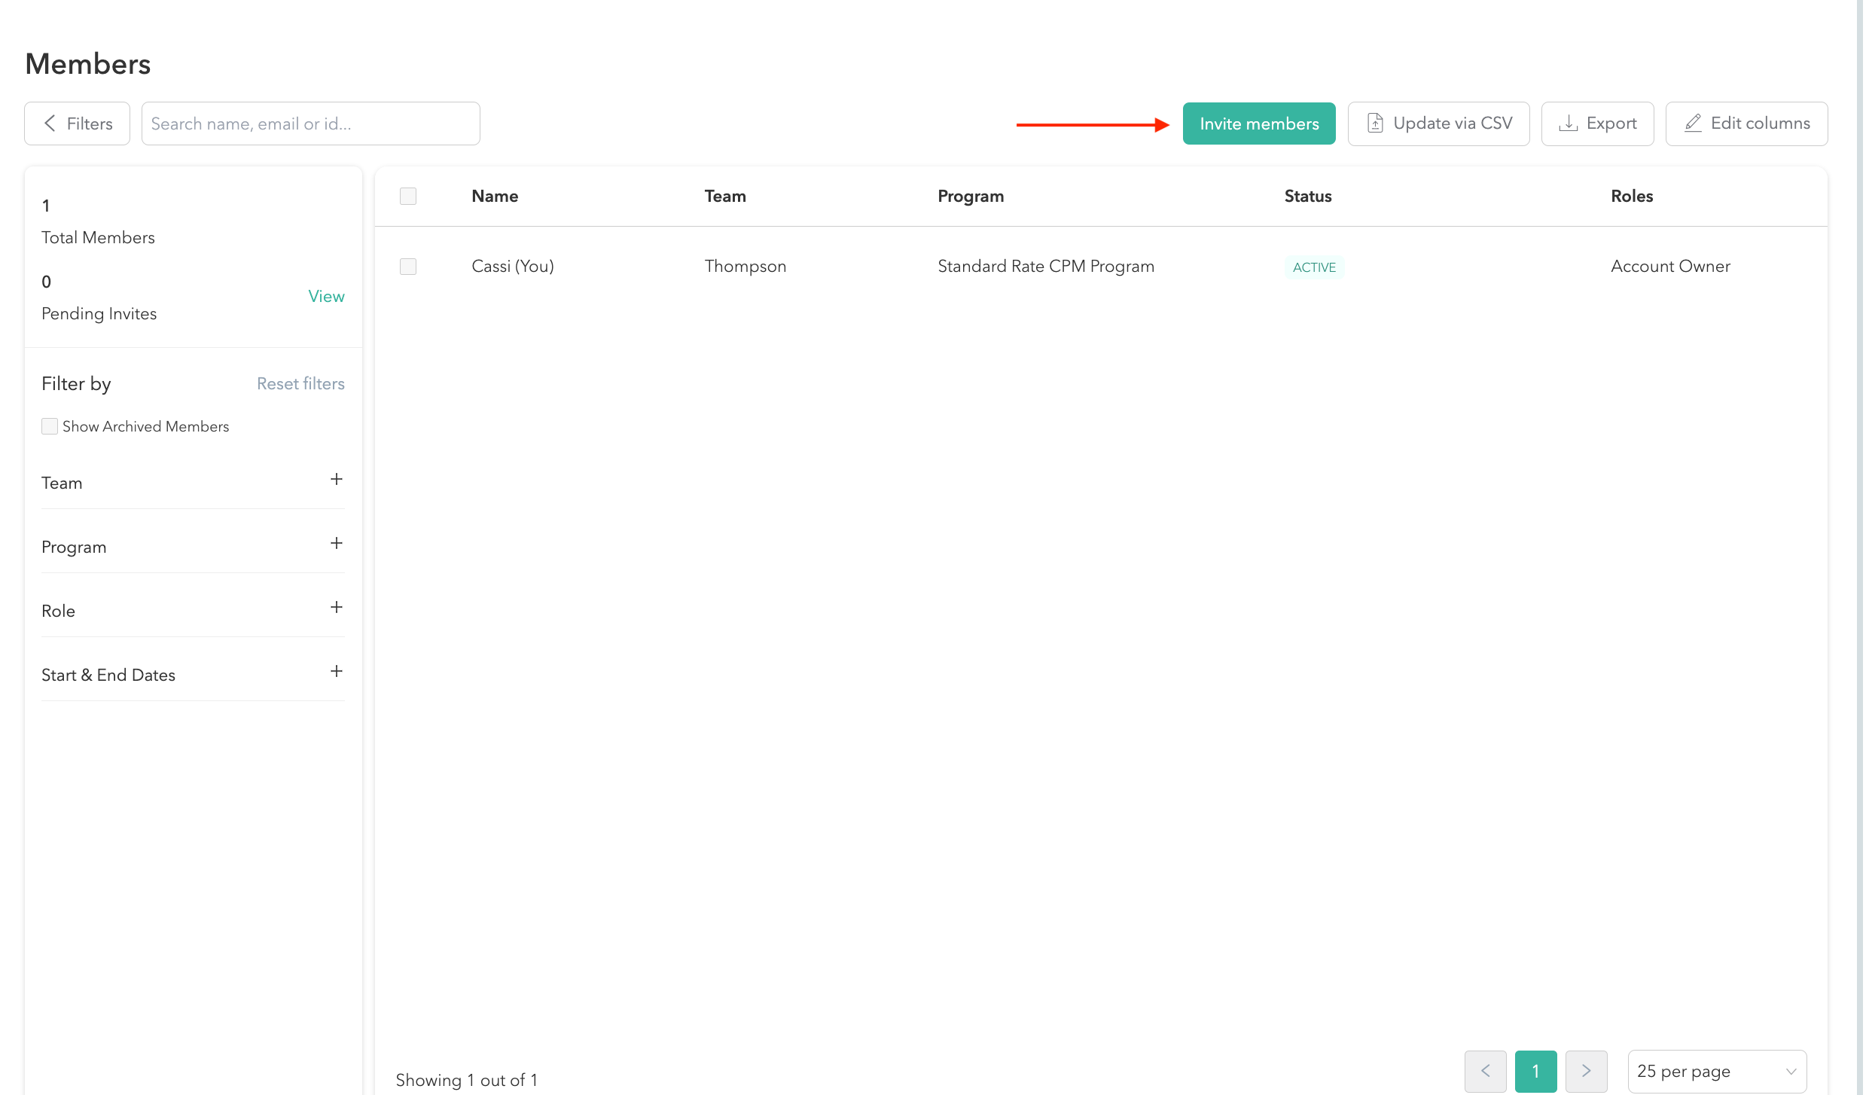Click View link for Pending Invites
The height and width of the screenshot is (1095, 1869).
click(x=326, y=297)
